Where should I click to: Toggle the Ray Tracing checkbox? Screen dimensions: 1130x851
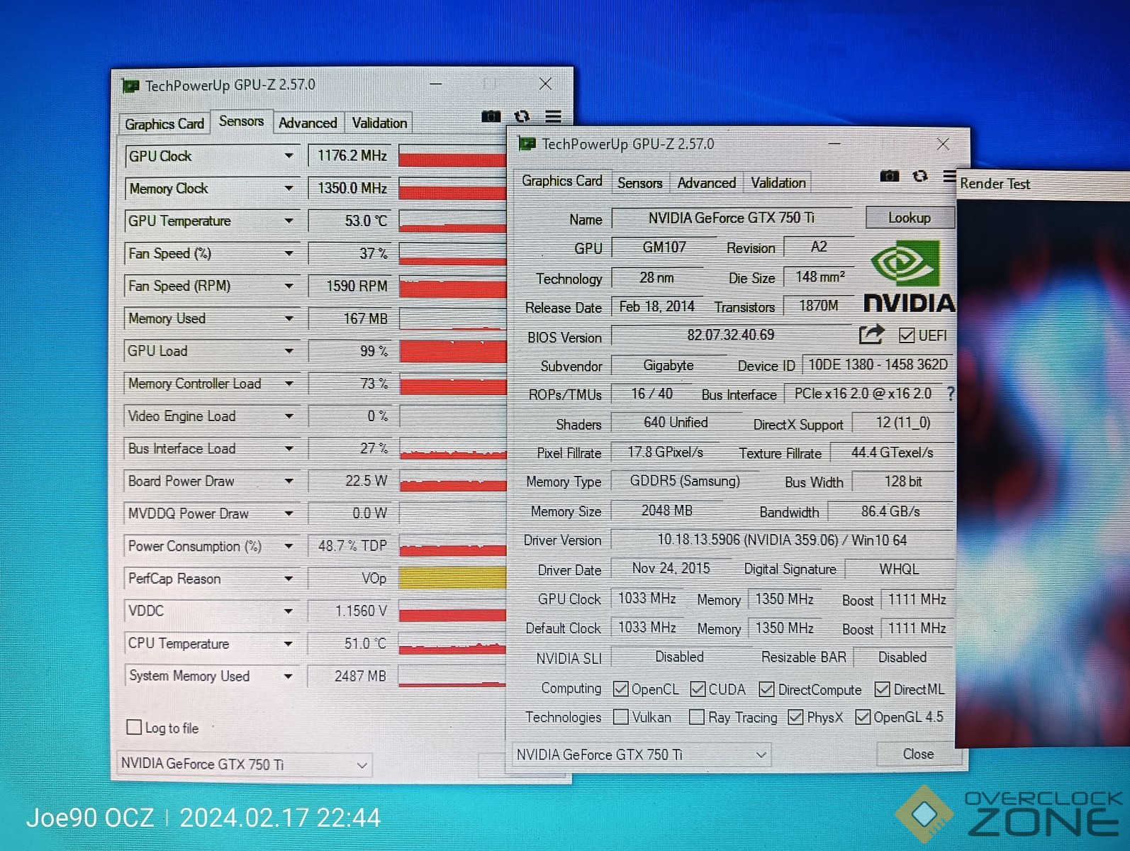pos(697,717)
